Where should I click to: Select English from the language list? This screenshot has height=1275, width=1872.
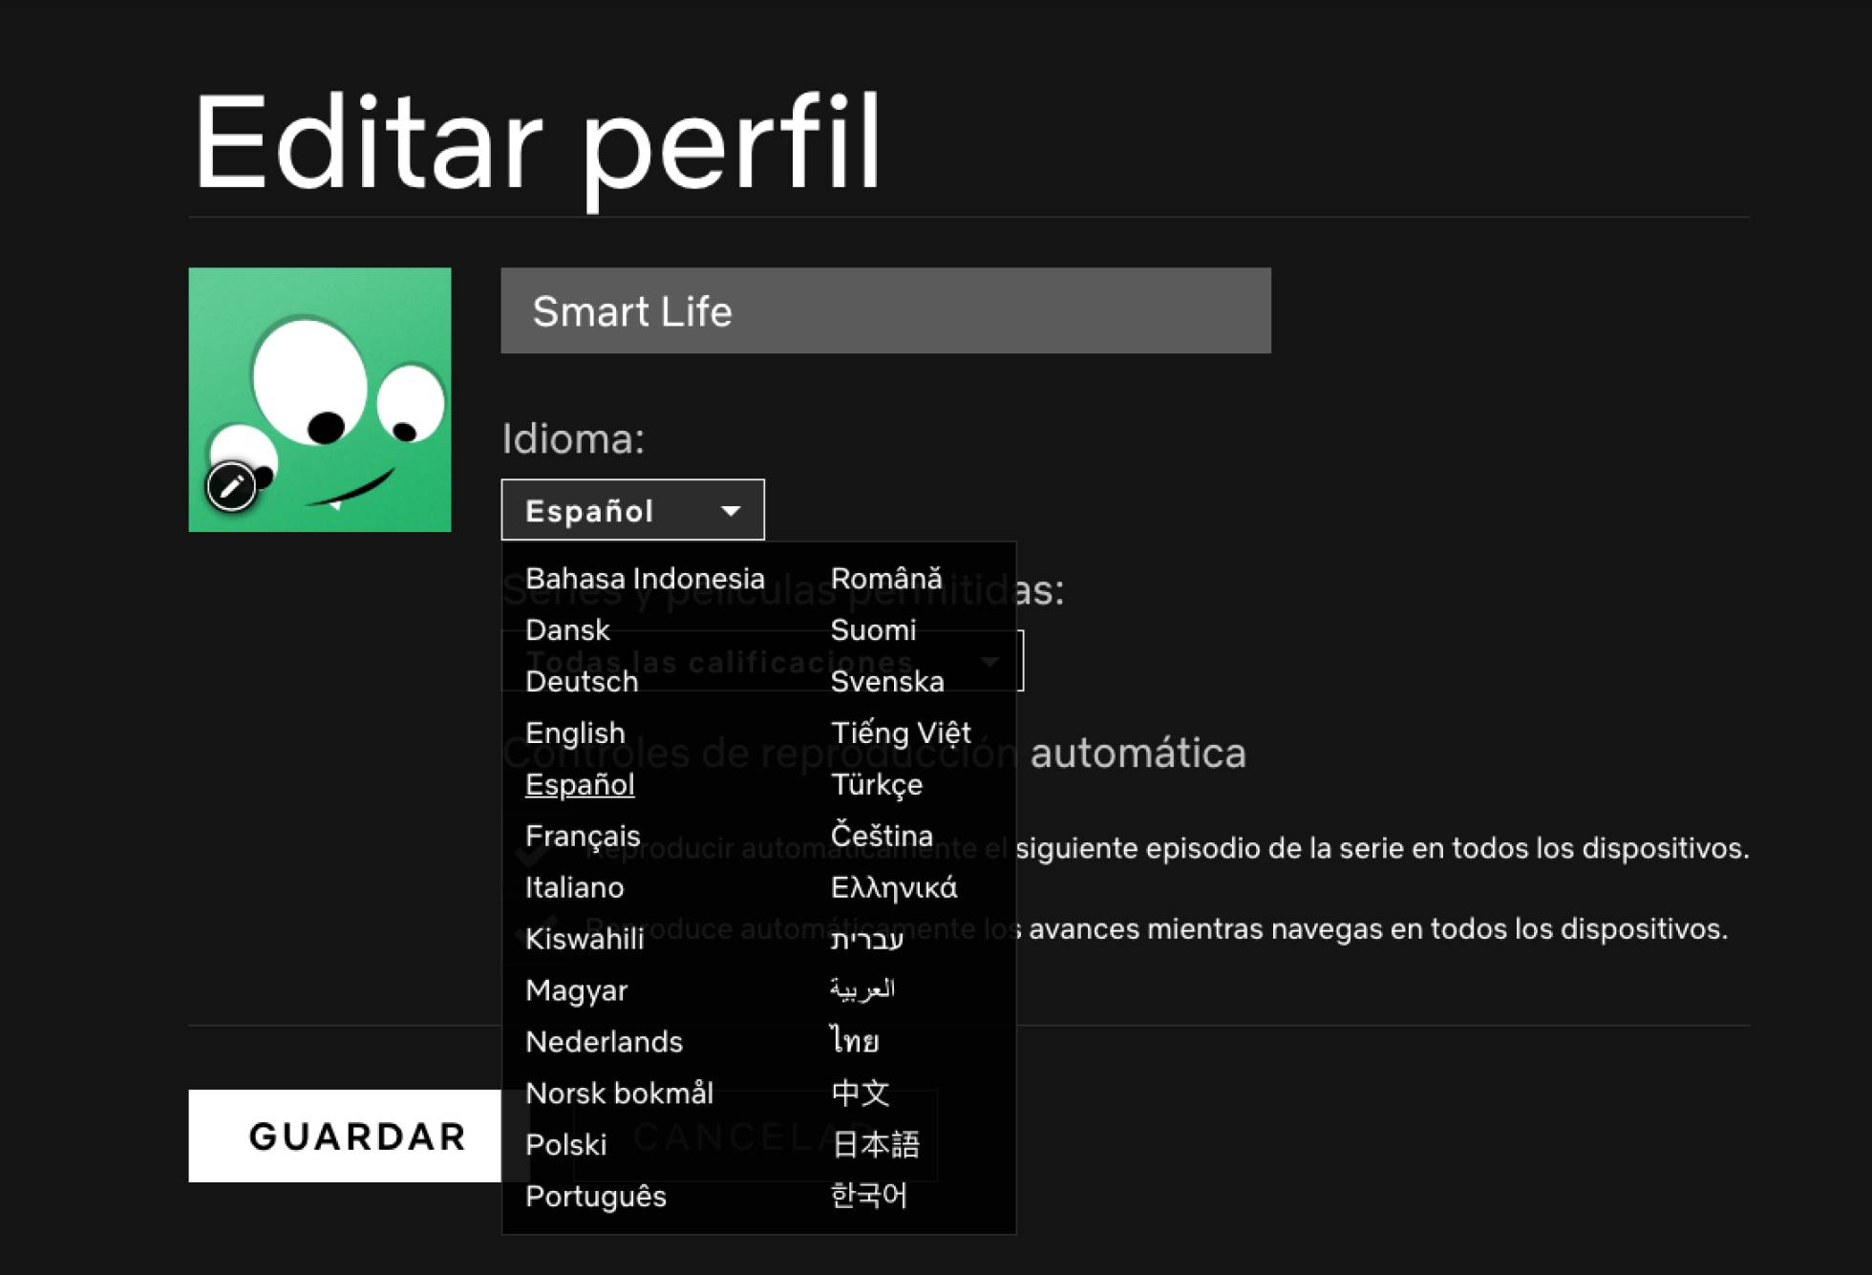575,733
